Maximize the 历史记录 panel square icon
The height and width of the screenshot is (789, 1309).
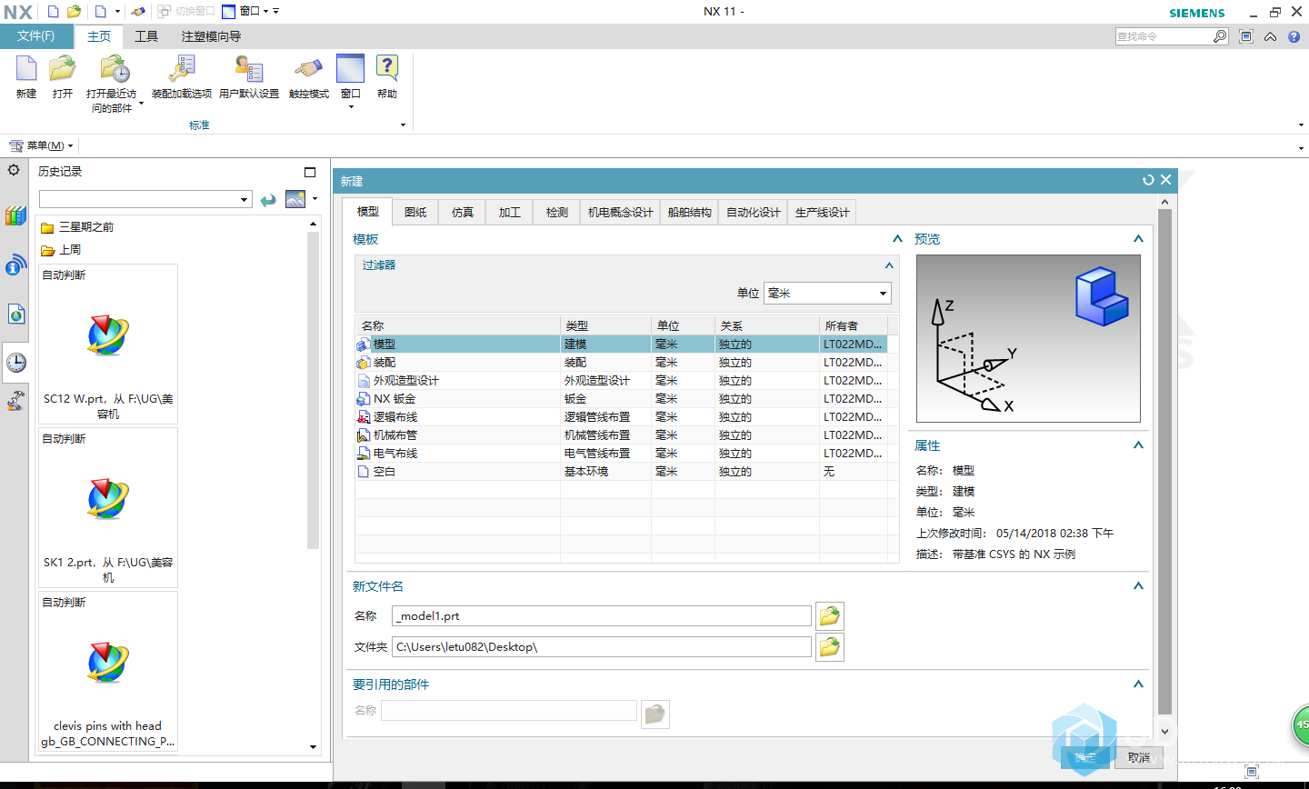point(310,172)
